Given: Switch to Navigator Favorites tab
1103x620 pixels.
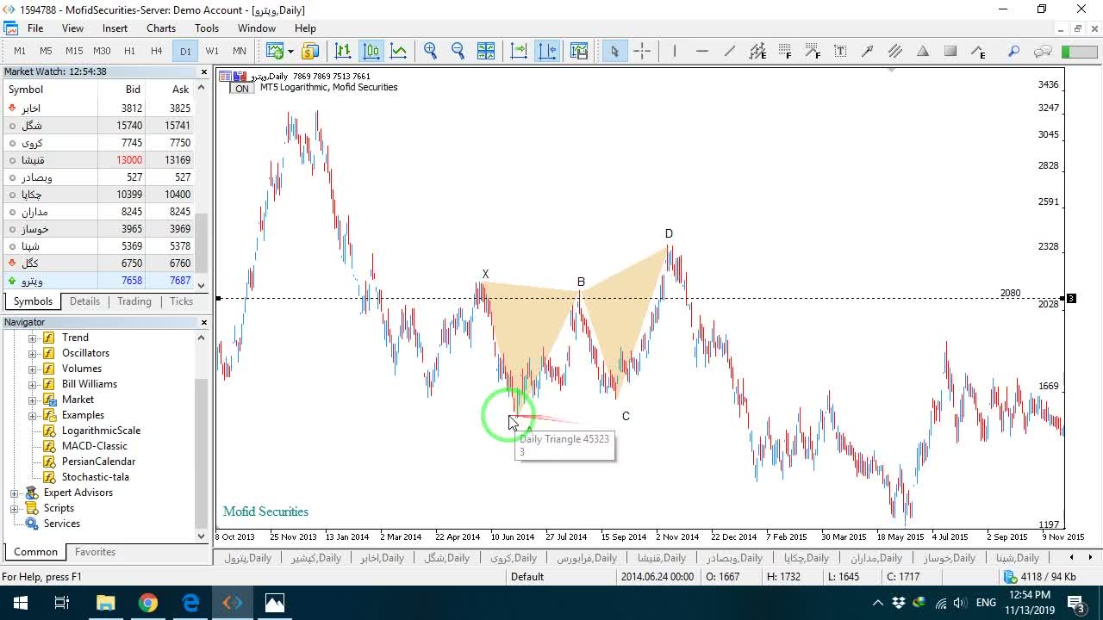Looking at the screenshot, I should pyautogui.click(x=95, y=552).
